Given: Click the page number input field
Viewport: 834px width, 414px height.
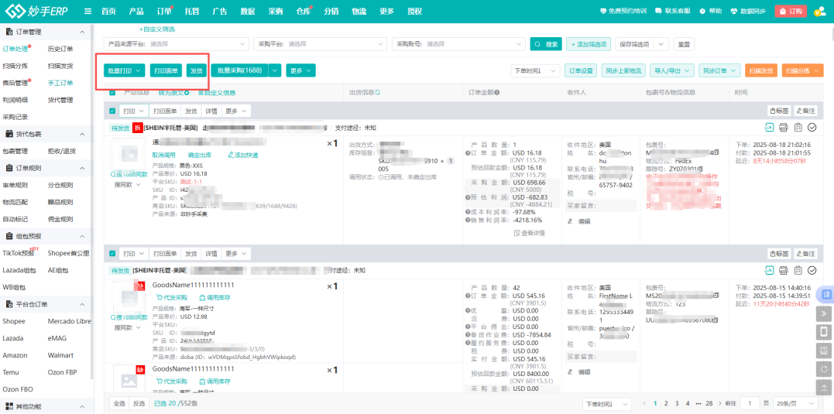Looking at the screenshot, I should (749, 404).
